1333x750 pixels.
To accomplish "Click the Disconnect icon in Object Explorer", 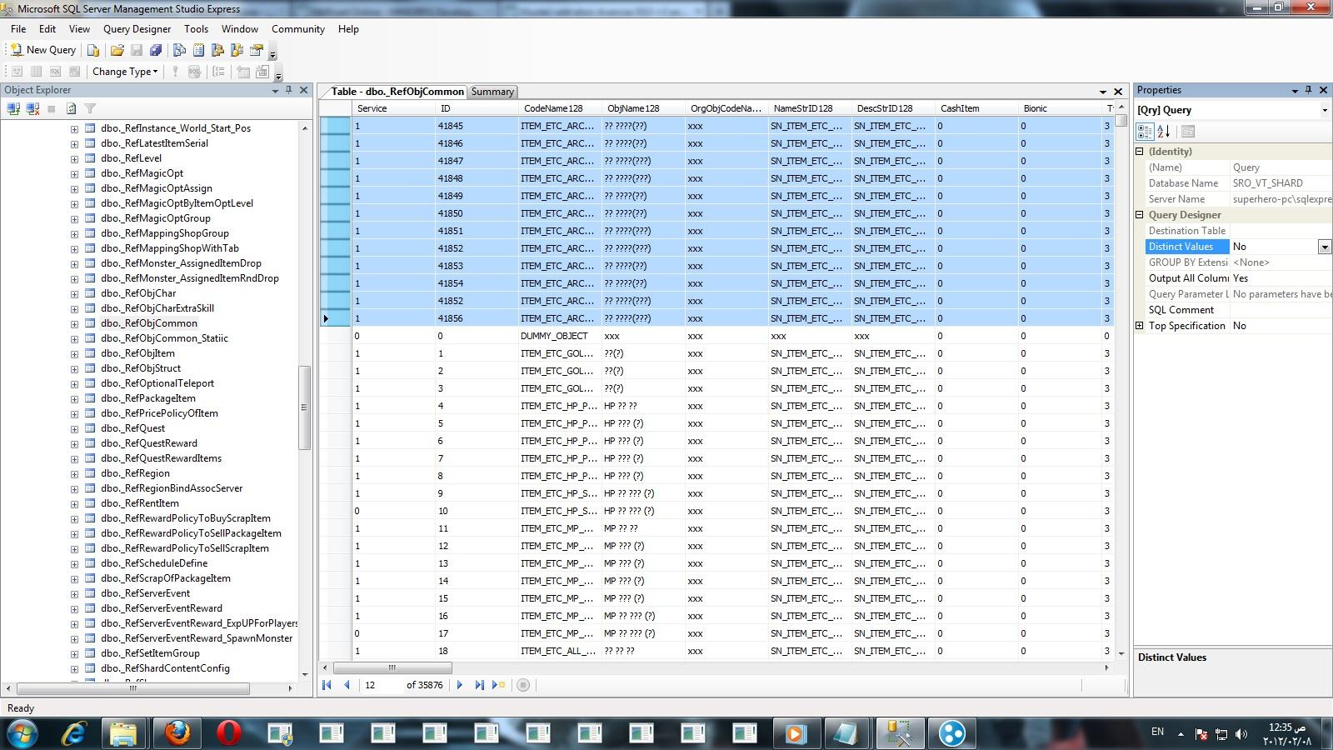I will click(x=32, y=108).
